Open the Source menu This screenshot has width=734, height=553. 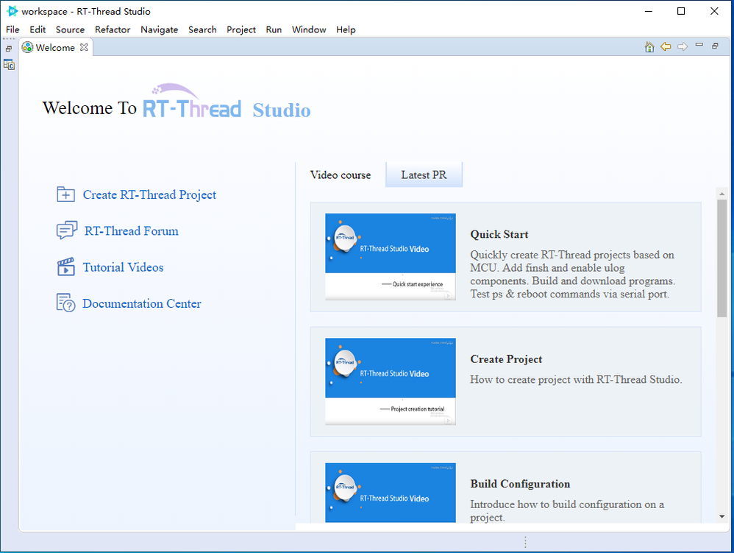pos(70,29)
